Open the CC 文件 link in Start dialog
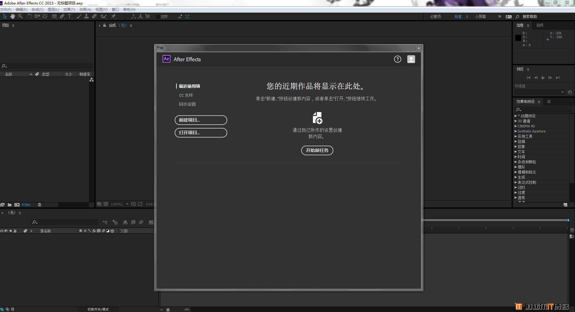The height and width of the screenshot is (312, 575). (x=186, y=95)
